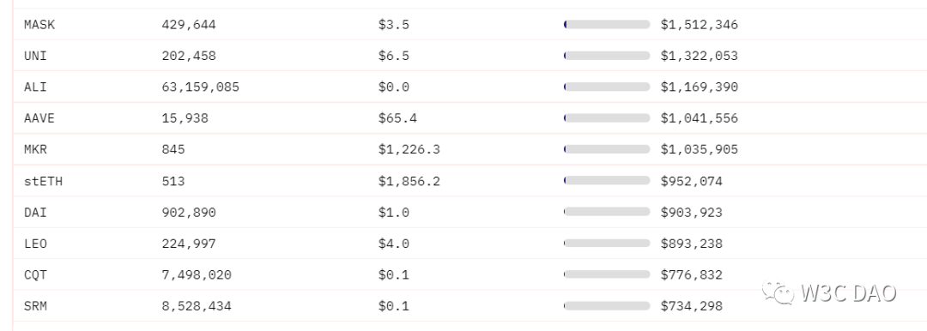This screenshot has height=331, width=927.
Task: Select the MKR token name
Action: click(35, 150)
